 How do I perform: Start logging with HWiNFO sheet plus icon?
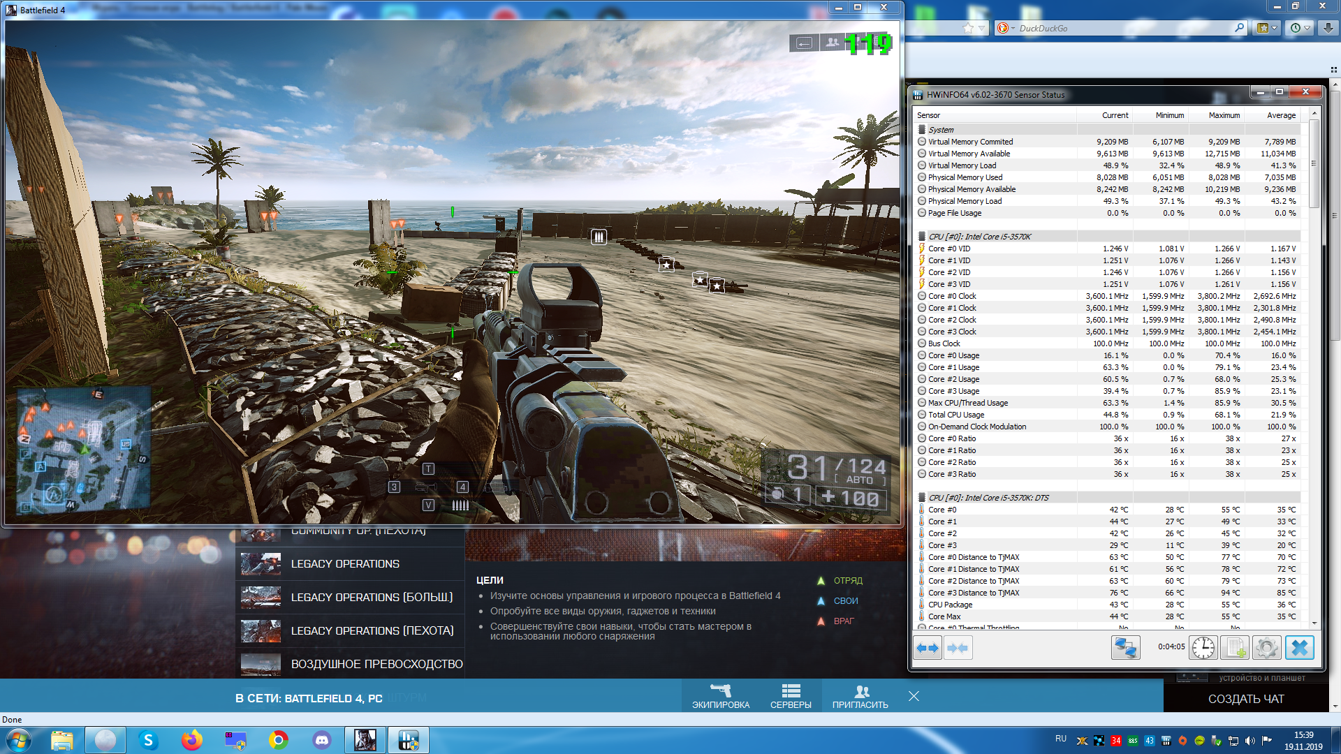(x=1234, y=648)
